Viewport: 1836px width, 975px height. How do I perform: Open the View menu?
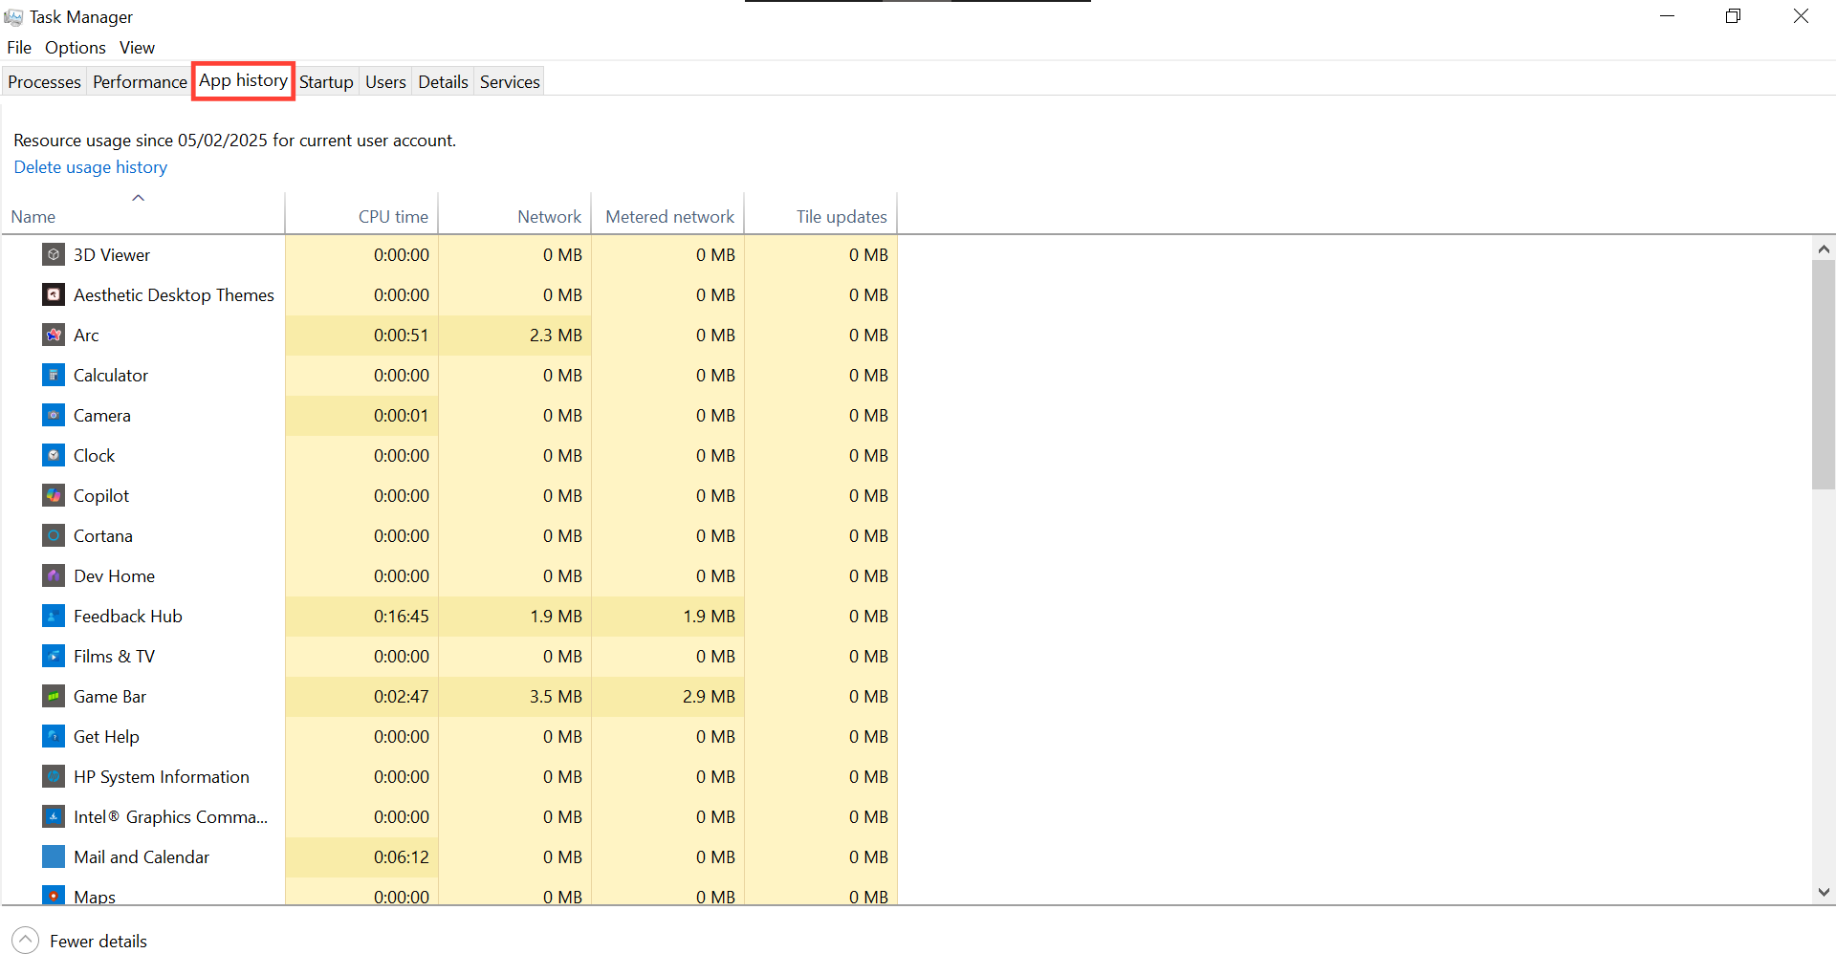point(137,47)
